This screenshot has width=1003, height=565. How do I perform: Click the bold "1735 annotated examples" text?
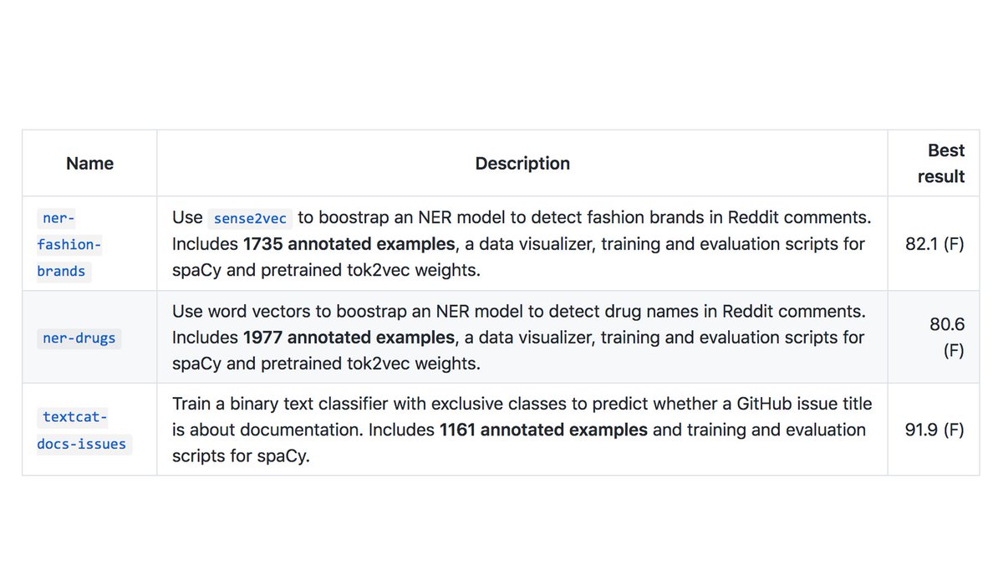(349, 244)
